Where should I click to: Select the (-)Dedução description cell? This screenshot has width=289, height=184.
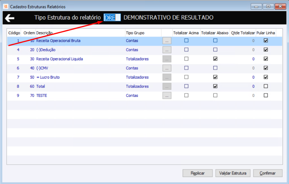[46, 50]
